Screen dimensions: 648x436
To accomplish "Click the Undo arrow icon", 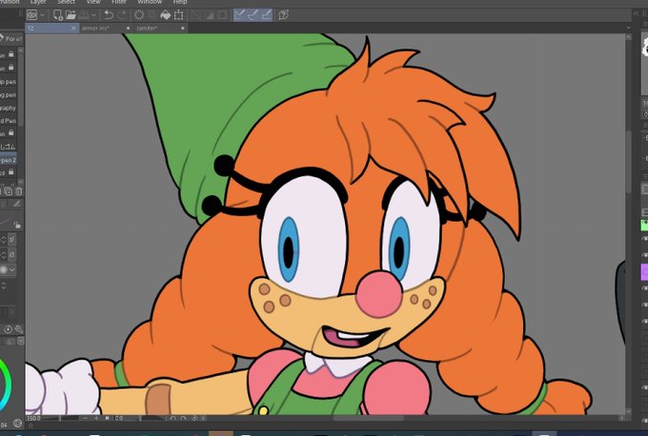I will pos(109,15).
